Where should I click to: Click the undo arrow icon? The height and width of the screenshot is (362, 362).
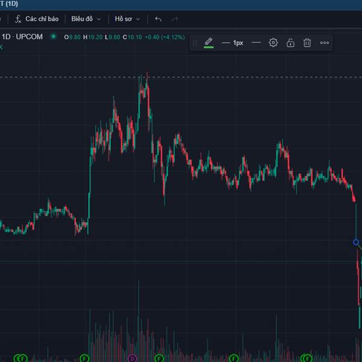[158, 19]
